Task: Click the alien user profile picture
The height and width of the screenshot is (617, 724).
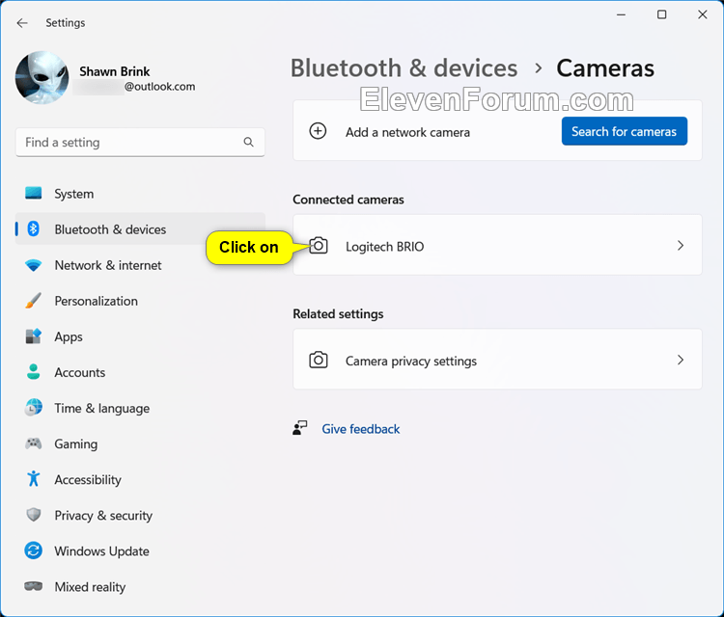Action: [x=42, y=77]
